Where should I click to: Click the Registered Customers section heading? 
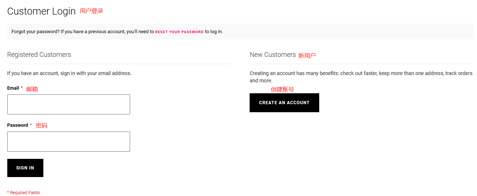[39, 55]
